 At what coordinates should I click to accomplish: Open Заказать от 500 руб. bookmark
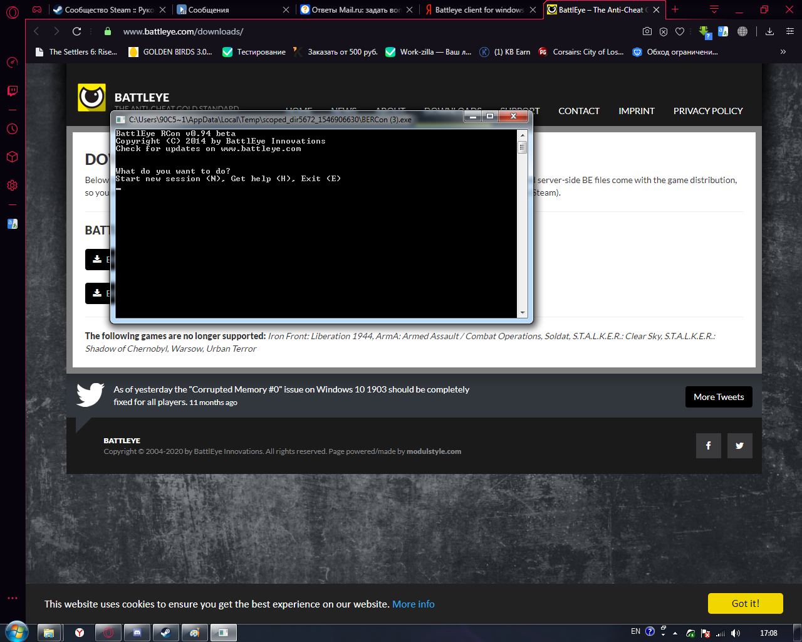(336, 52)
